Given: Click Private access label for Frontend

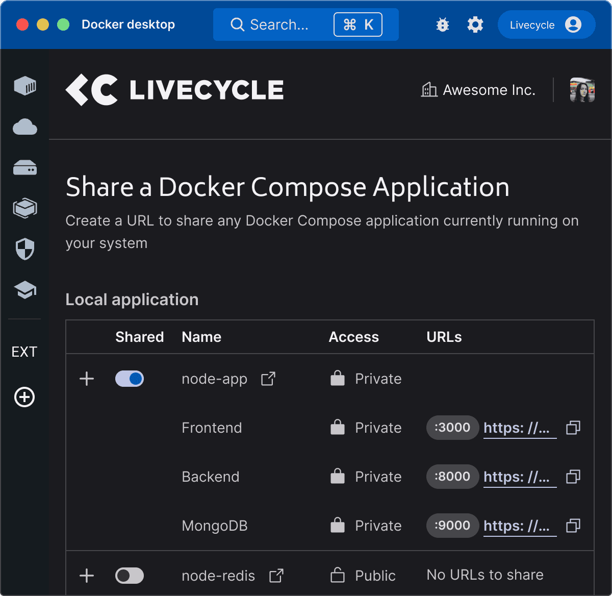Looking at the screenshot, I should 378,428.
